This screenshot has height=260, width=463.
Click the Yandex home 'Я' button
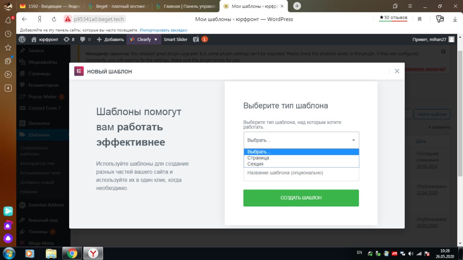39,19
